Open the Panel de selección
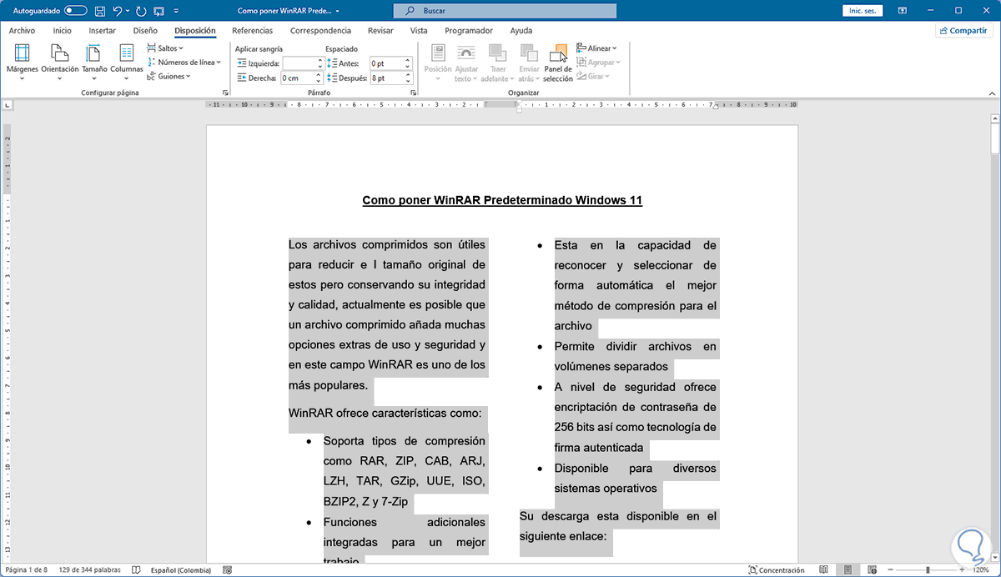This screenshot has height=577, width=1001. coord(558,63)
